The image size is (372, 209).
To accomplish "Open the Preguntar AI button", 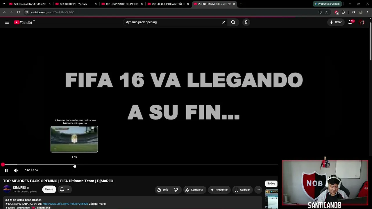I will 219,190.
